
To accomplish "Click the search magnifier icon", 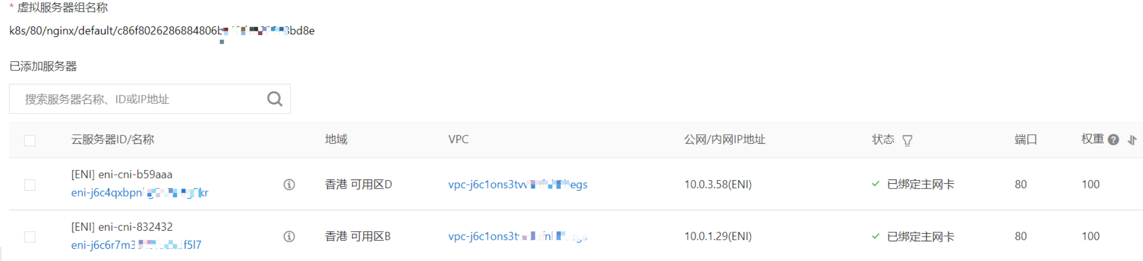I will (x=274, y=99).
